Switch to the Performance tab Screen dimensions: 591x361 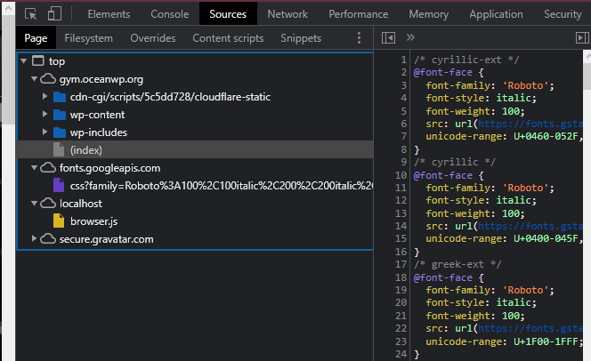coord(358,14)
